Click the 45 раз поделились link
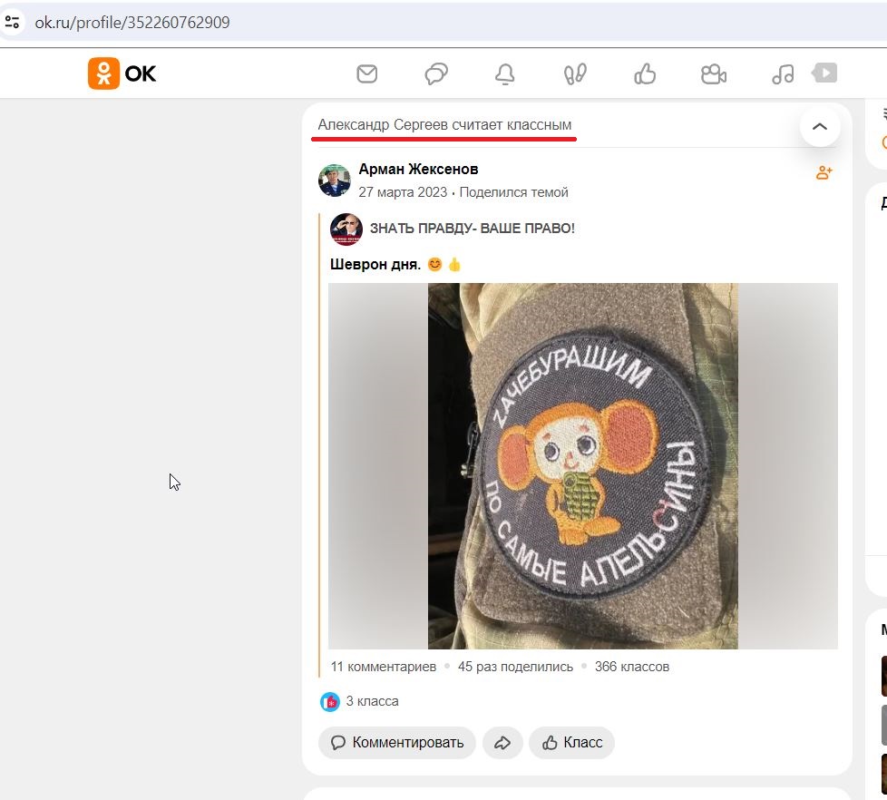This screenshot has width=887, height=800. pyautogui.click(x=515, y=667)
